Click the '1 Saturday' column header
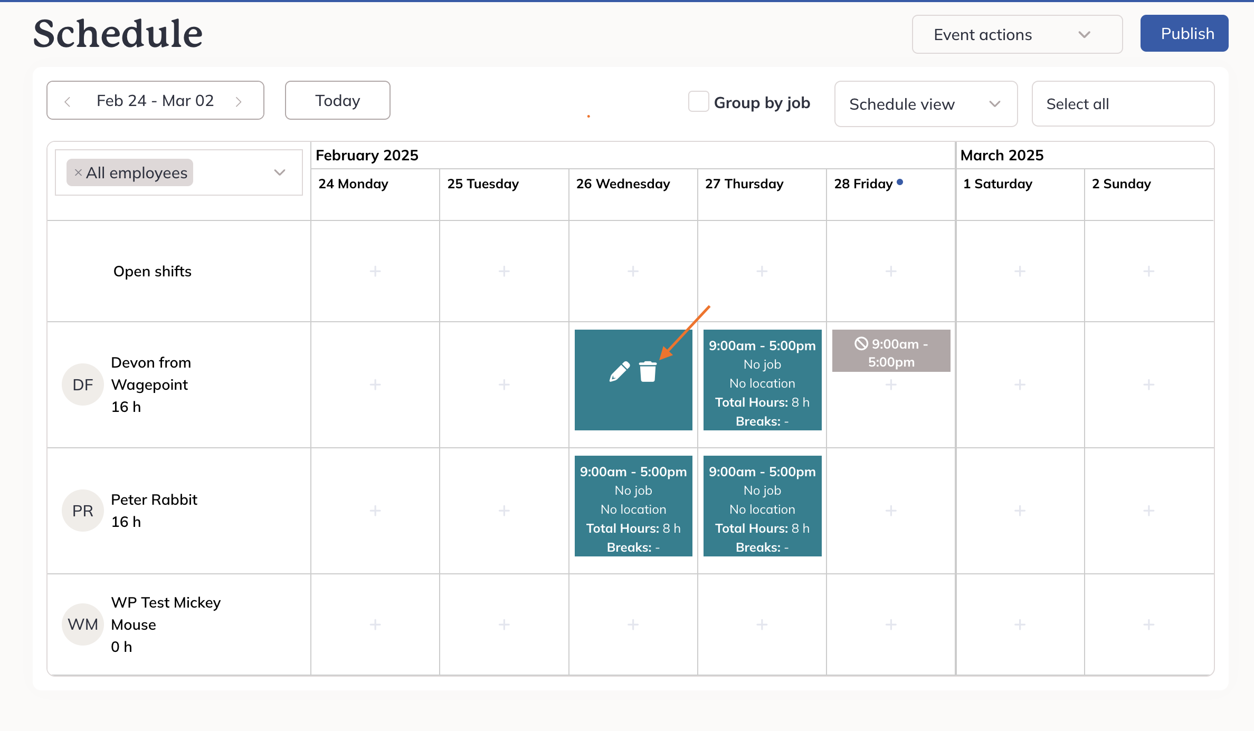This screenshot has width=1254, height=731. (x=997, y=184)
